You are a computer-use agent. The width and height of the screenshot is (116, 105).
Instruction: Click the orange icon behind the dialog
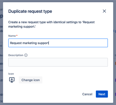115,63
